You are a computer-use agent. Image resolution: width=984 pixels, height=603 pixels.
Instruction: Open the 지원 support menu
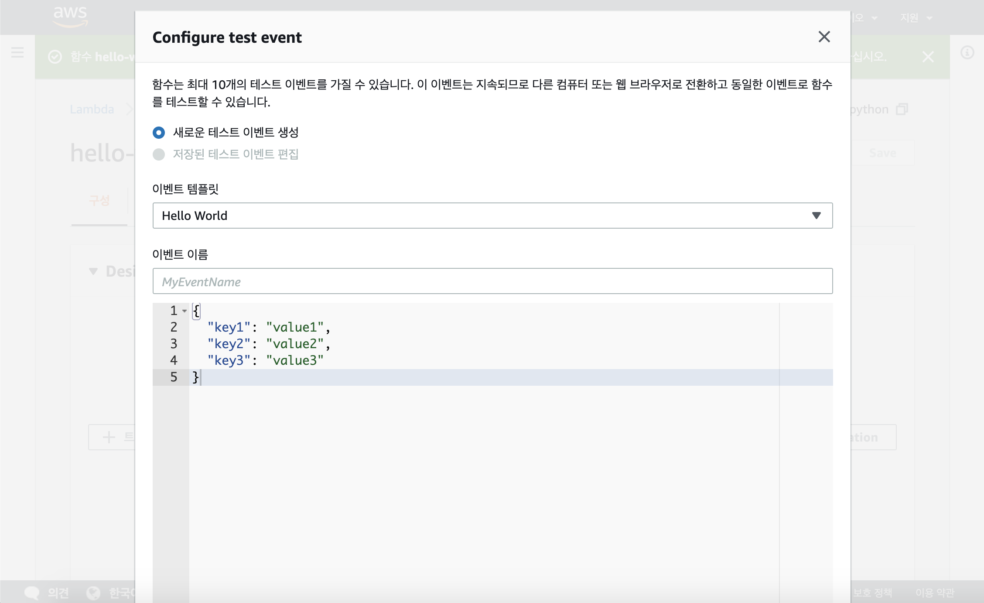(x=916, y=18)
